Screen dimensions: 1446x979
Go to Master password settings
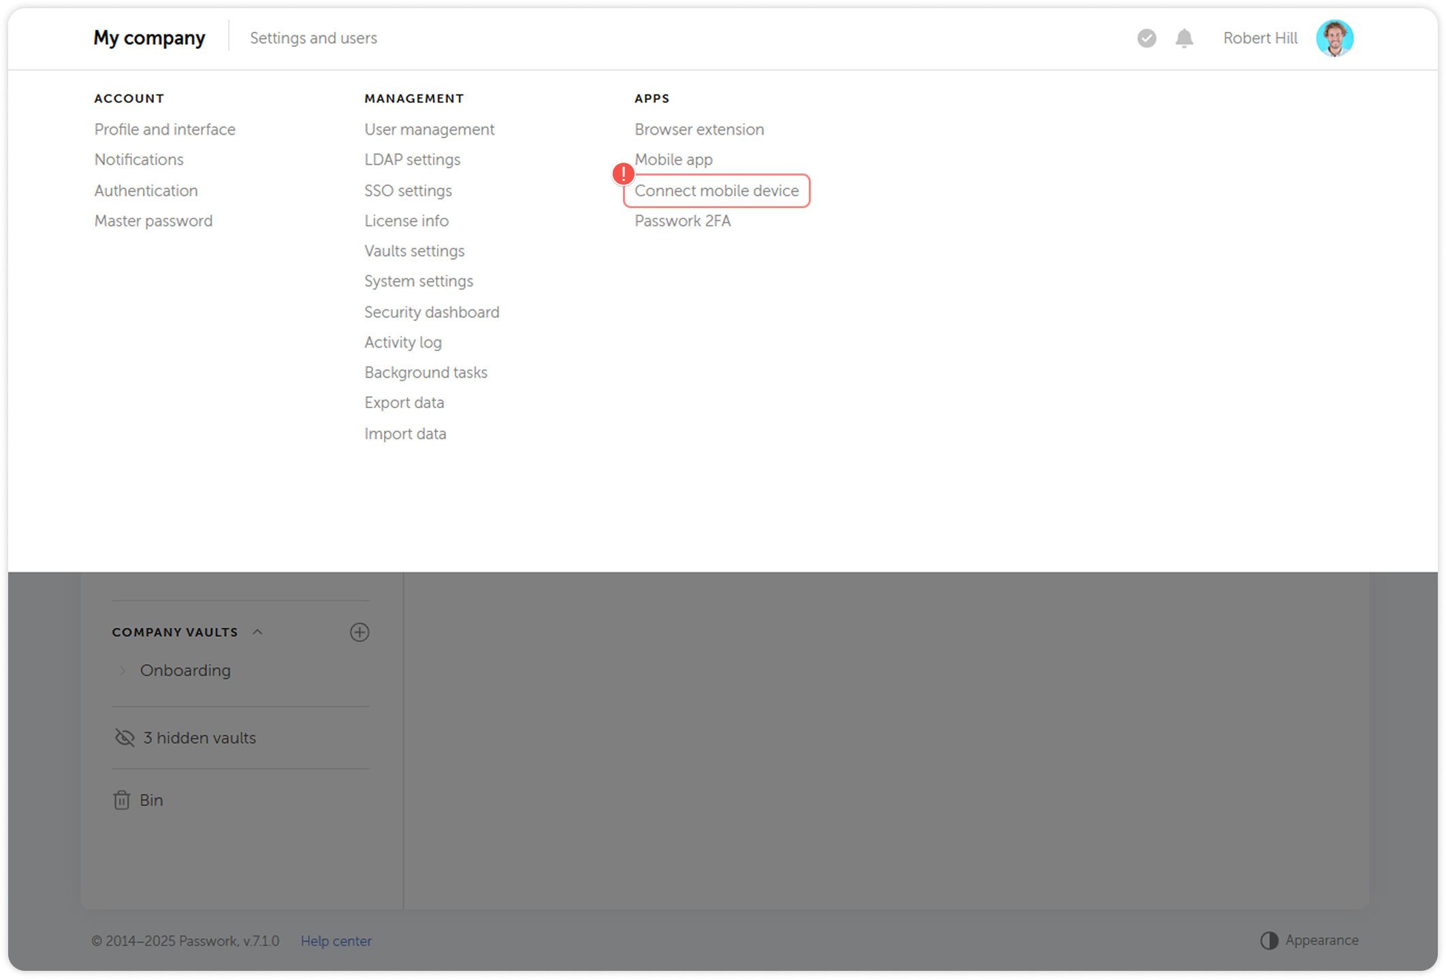153,220
